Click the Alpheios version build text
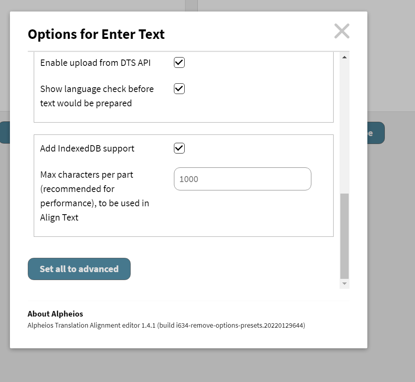 pyautogui.click(x=166, y=325)
